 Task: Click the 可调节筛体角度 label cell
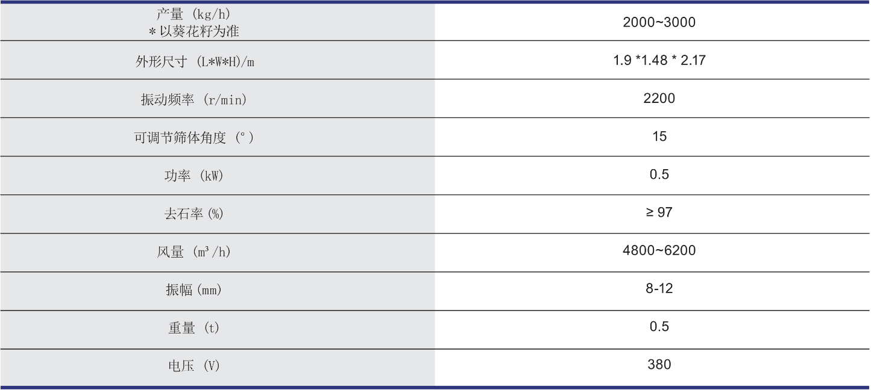(x=193, y=138)
